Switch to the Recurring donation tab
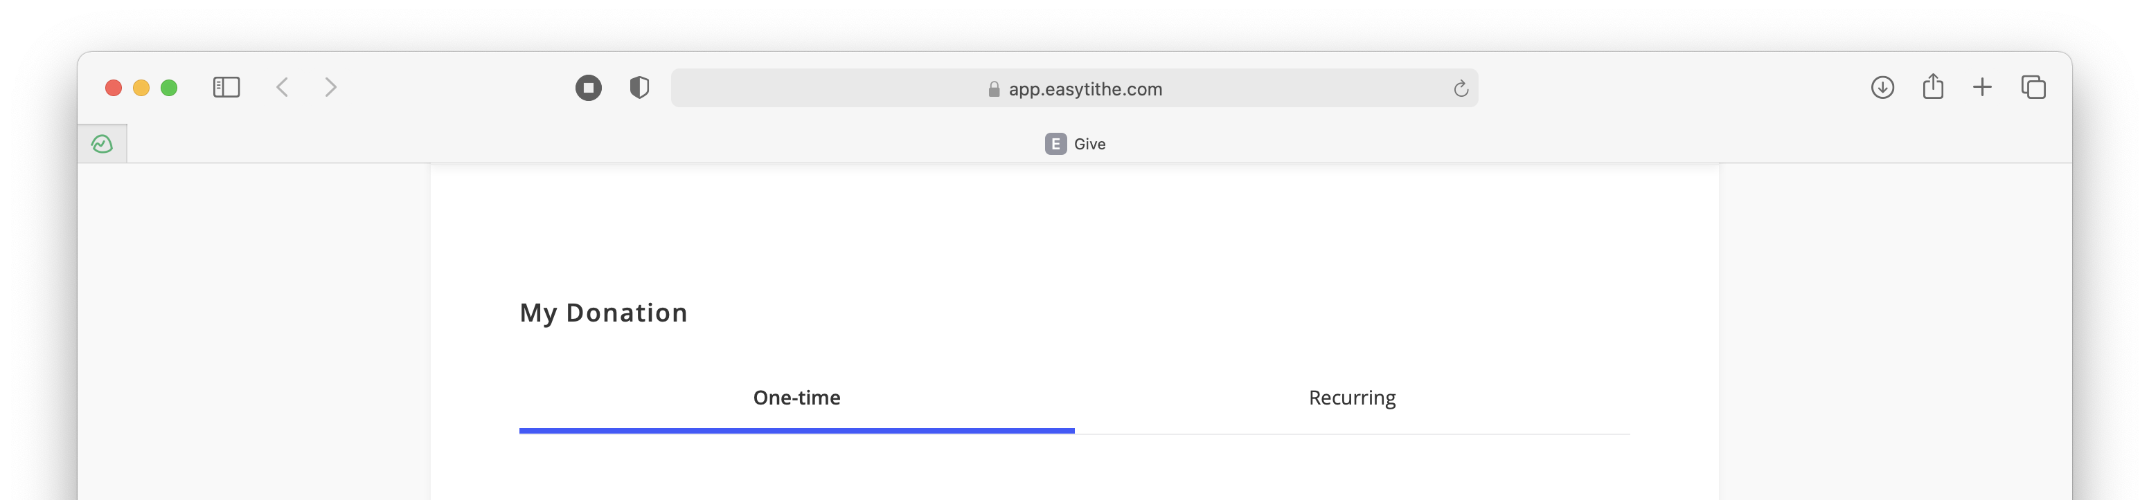Screen dimensions: 2149x500 coord(1351,398)
